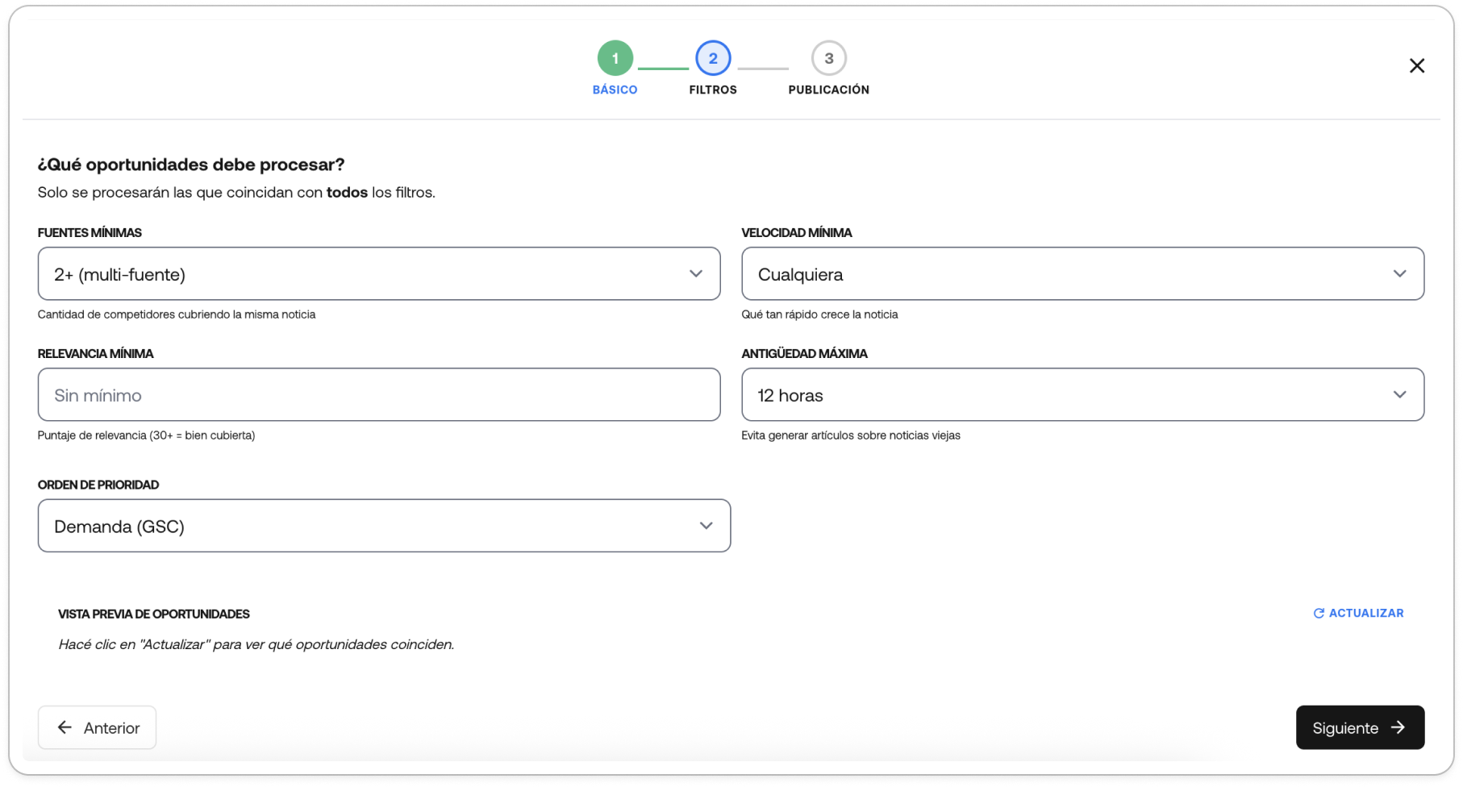This screenshot has width=1463, height=787.
Task: Click the "Solo se procesarán" subtitle text
Action: (x=236, y=193)
